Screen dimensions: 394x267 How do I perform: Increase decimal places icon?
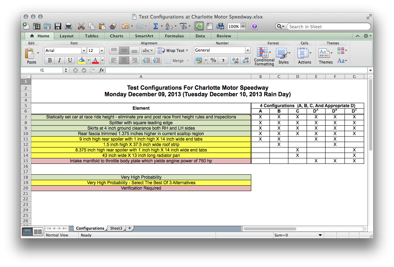coord(235,60)
